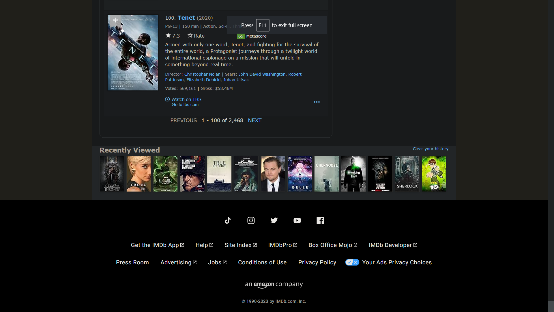Open Napoleon recently viewed poster

[192, 174]
